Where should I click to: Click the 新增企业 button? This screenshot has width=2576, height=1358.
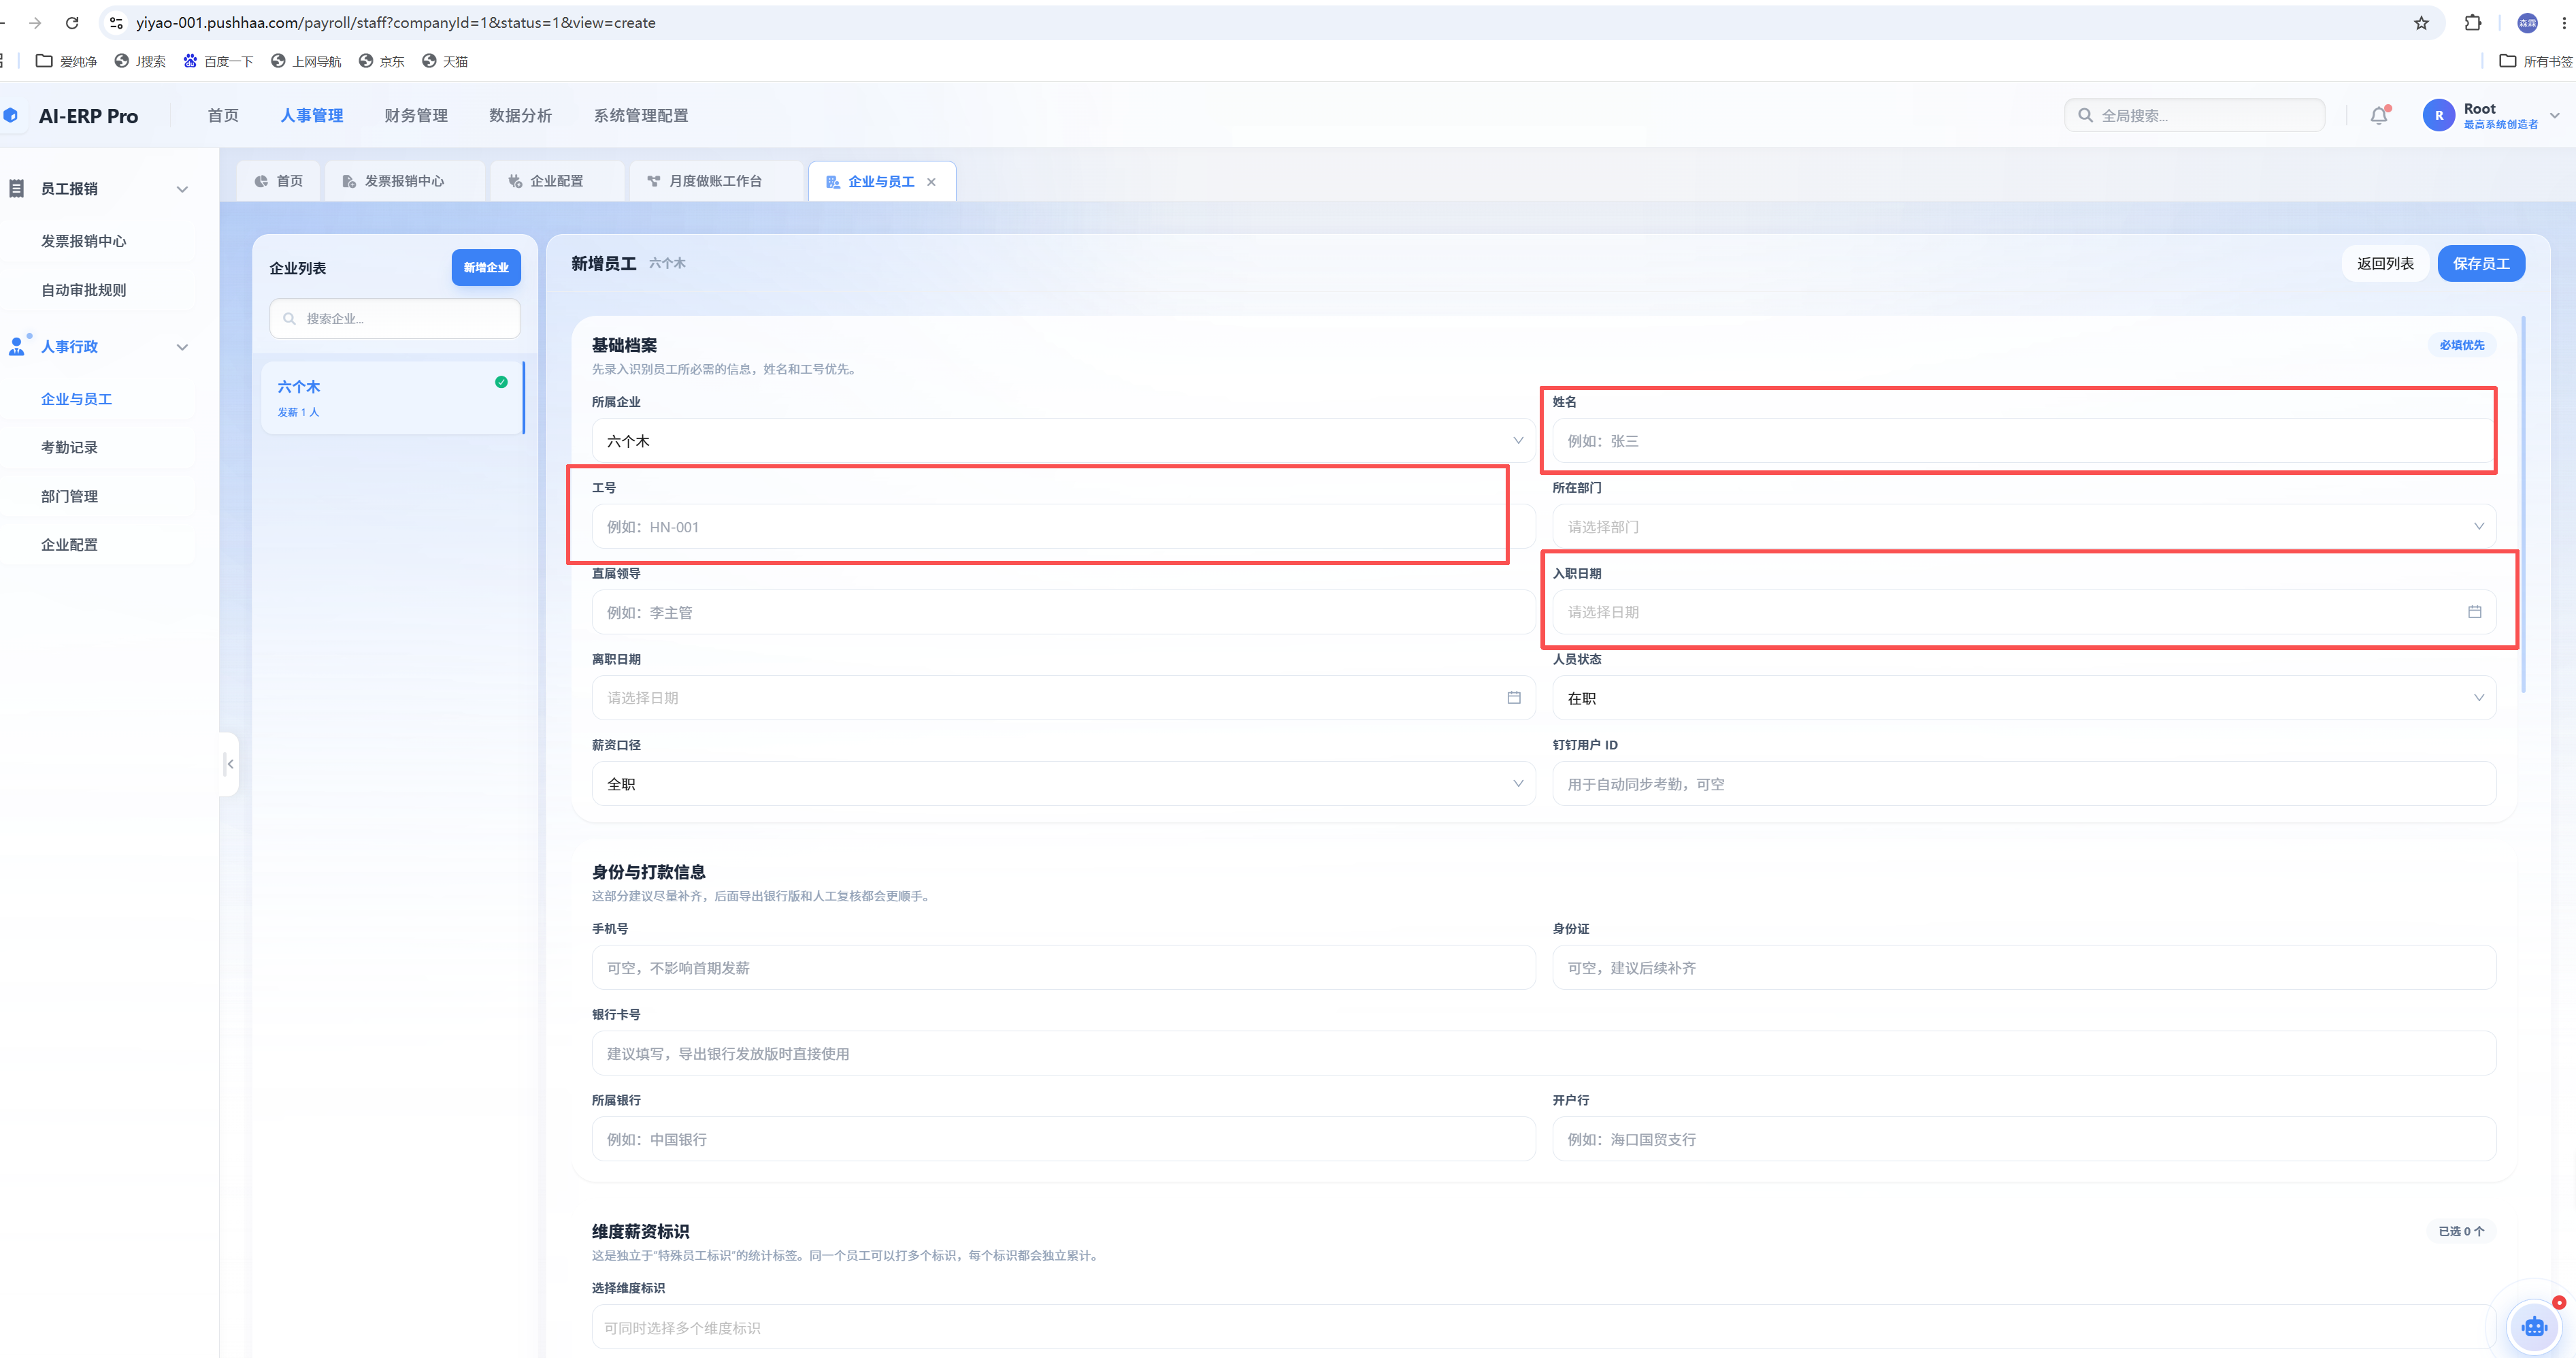pos(486,268)
